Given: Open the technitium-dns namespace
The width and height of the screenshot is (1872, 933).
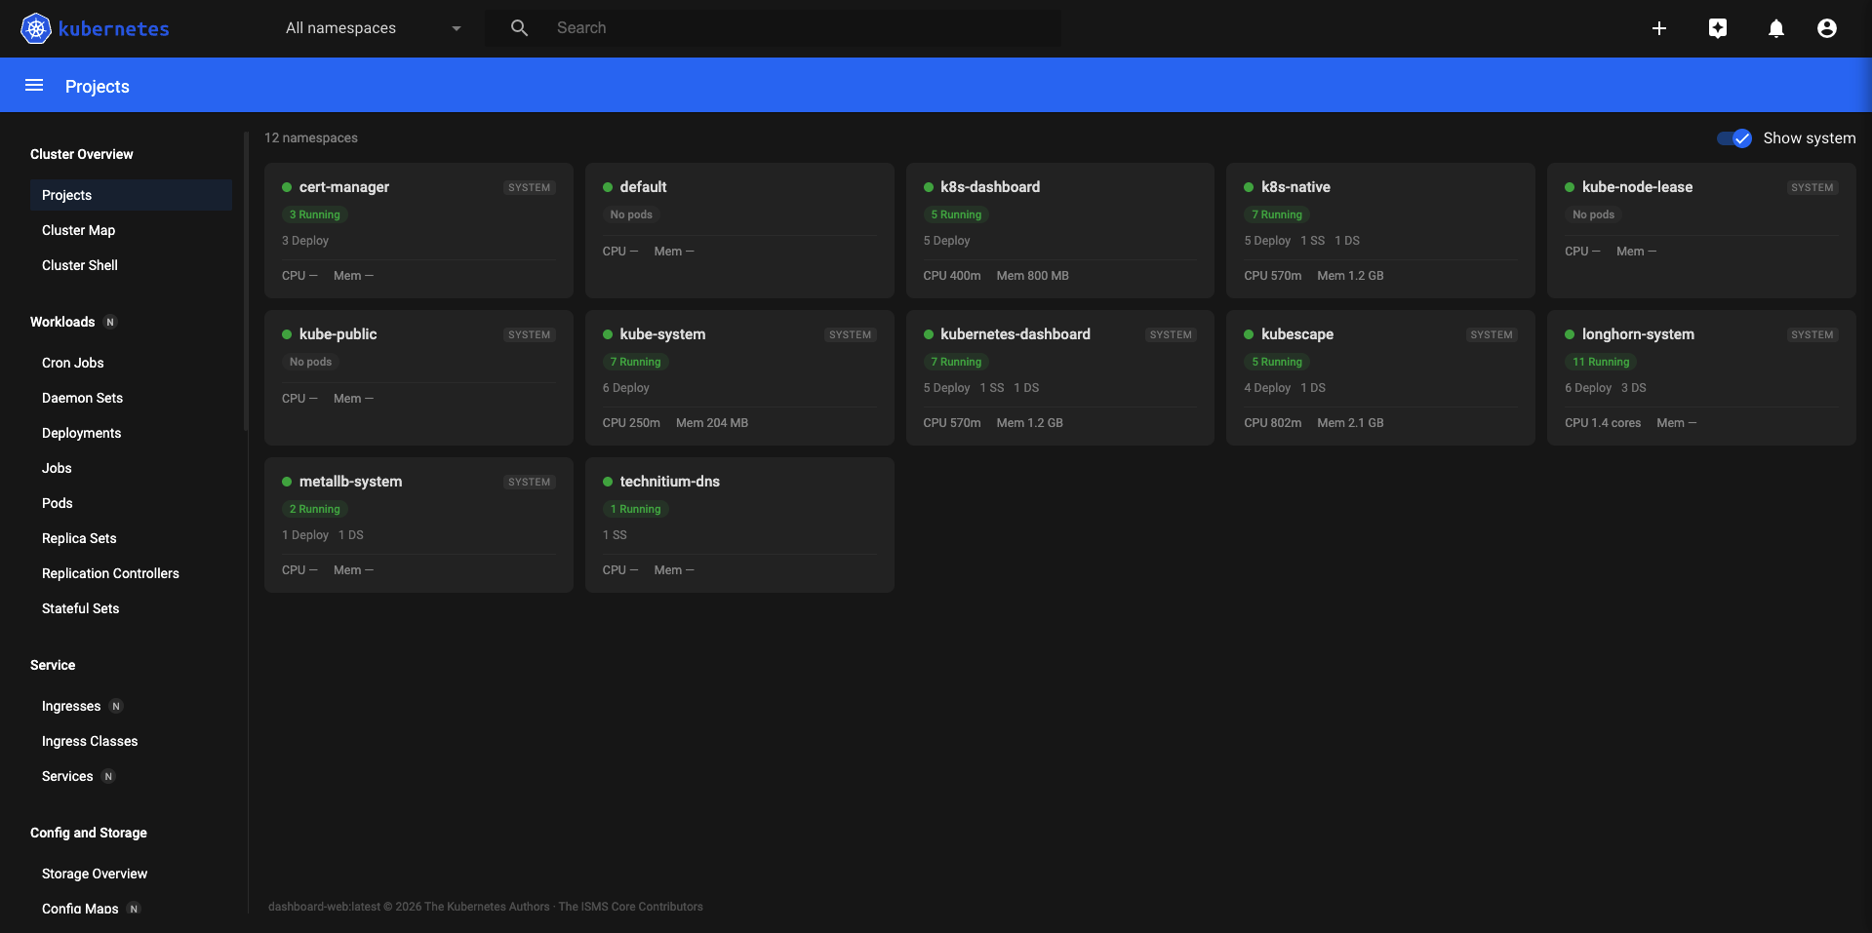Looking at the screenshot, I should pos(739,525).
